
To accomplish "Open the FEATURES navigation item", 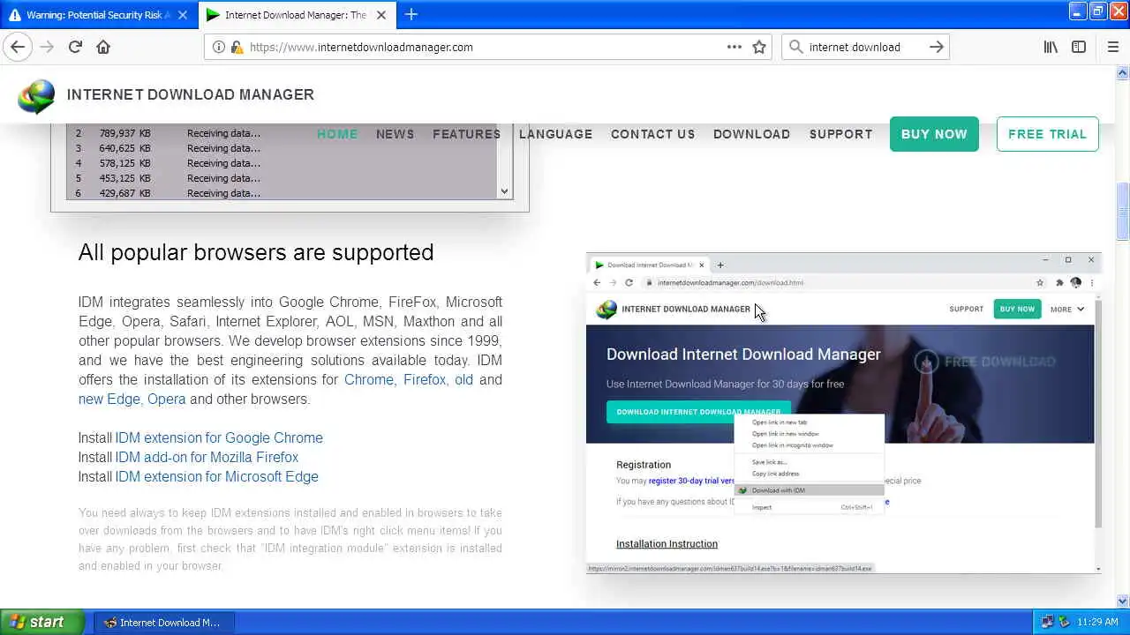I will coord(467,134).
